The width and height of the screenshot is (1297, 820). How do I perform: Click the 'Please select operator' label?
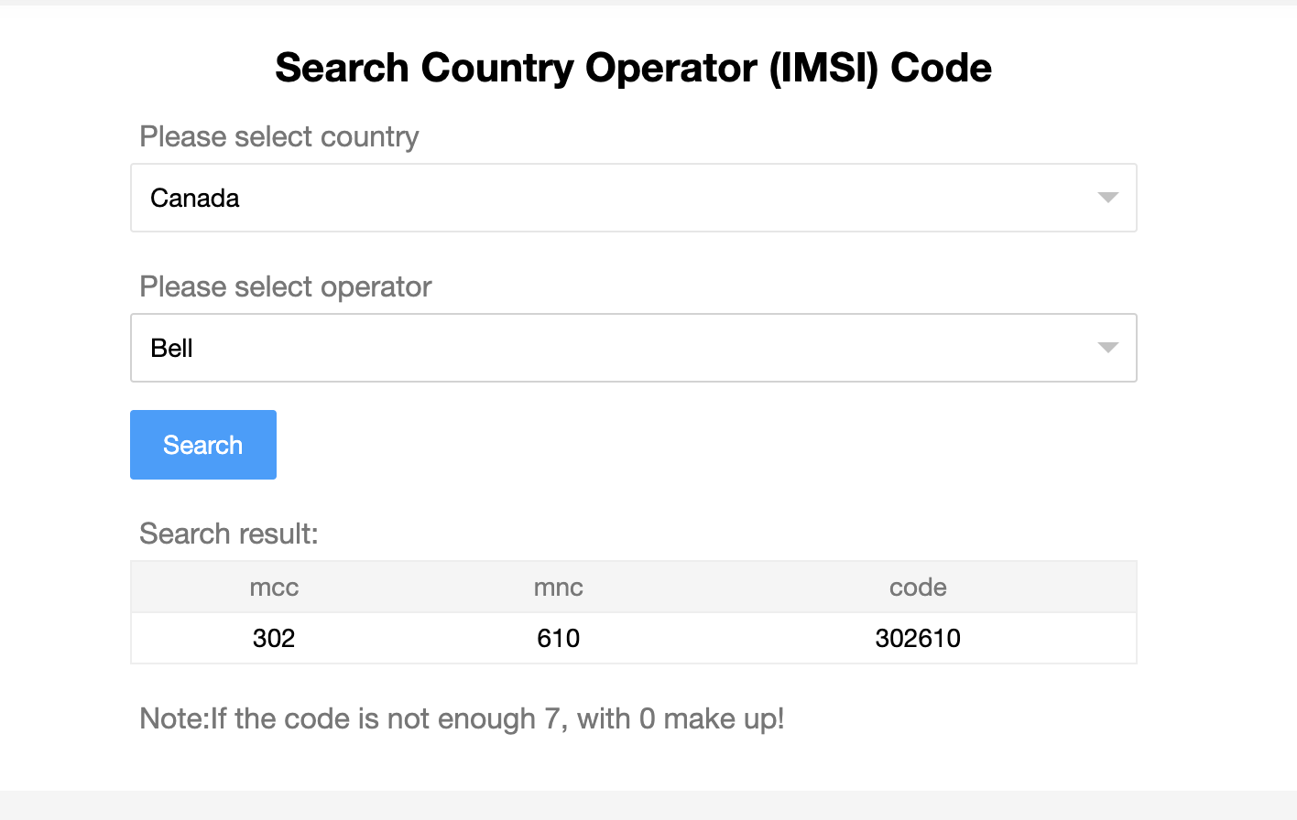pos(286,286)
